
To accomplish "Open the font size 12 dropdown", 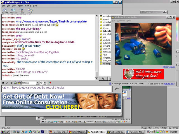I will [x=45, y=83].
